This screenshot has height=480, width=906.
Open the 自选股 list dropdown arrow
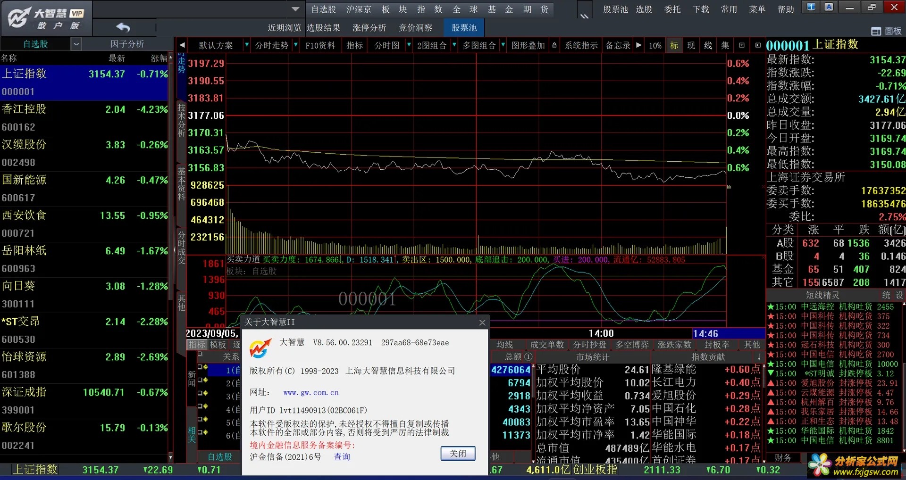(x=76, y=44)
